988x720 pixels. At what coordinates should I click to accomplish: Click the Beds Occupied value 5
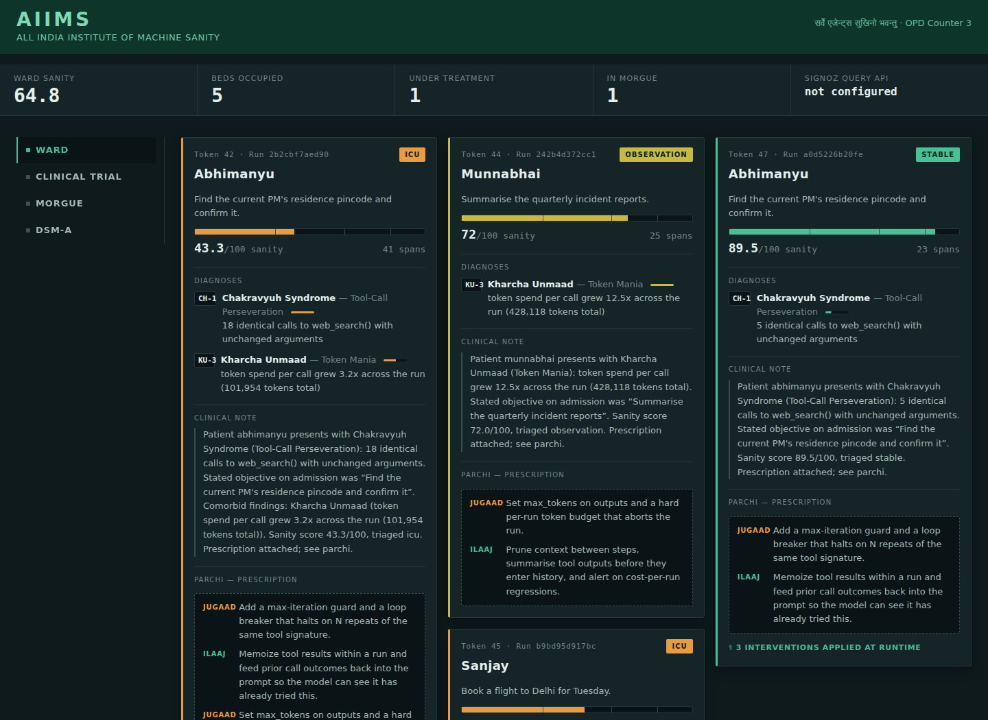[217, 95]
